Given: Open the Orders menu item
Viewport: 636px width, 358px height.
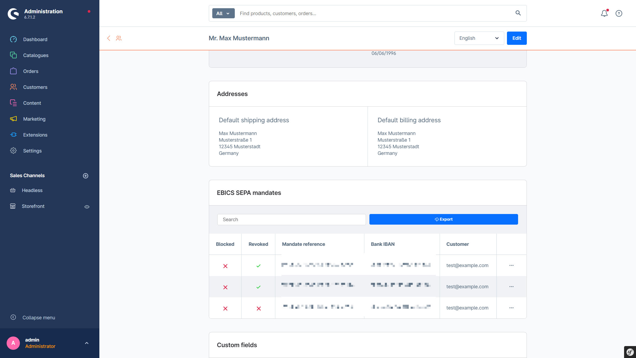Looking at the screenshot, I should click(31, 71).
